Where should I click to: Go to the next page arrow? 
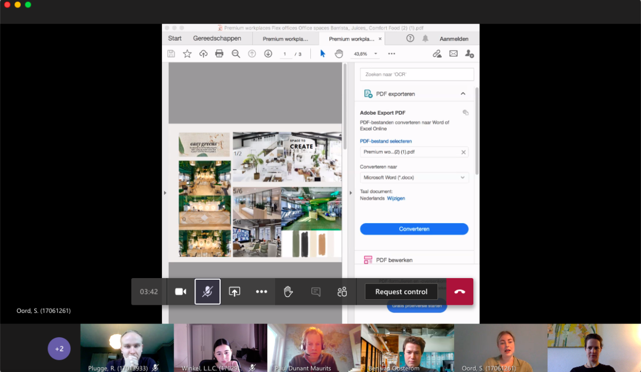(x=268, y=53)
